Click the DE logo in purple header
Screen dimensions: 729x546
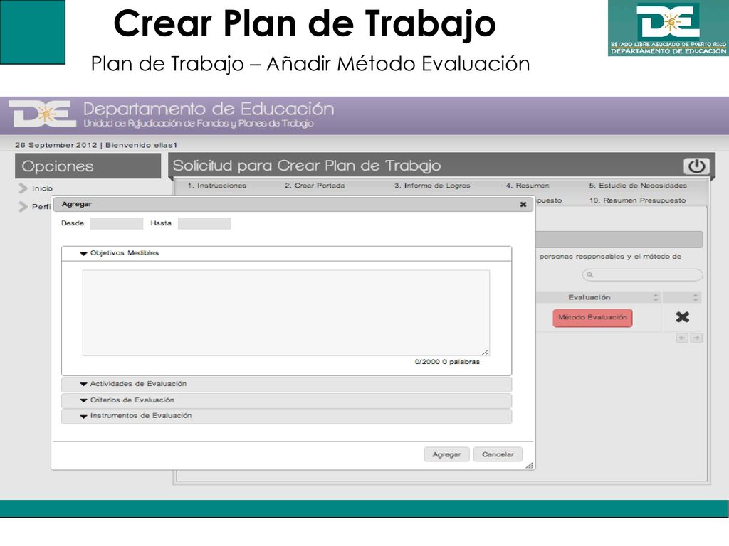coord(43,114)
